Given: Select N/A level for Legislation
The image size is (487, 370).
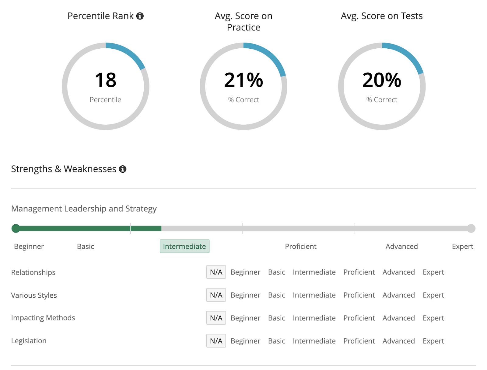Looking at the screenshot, I should (x=216, y=341).
